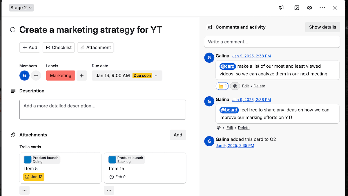Click the speech bubble icon beside Comments and activity

pyautogui.click(x=209, y=27)
